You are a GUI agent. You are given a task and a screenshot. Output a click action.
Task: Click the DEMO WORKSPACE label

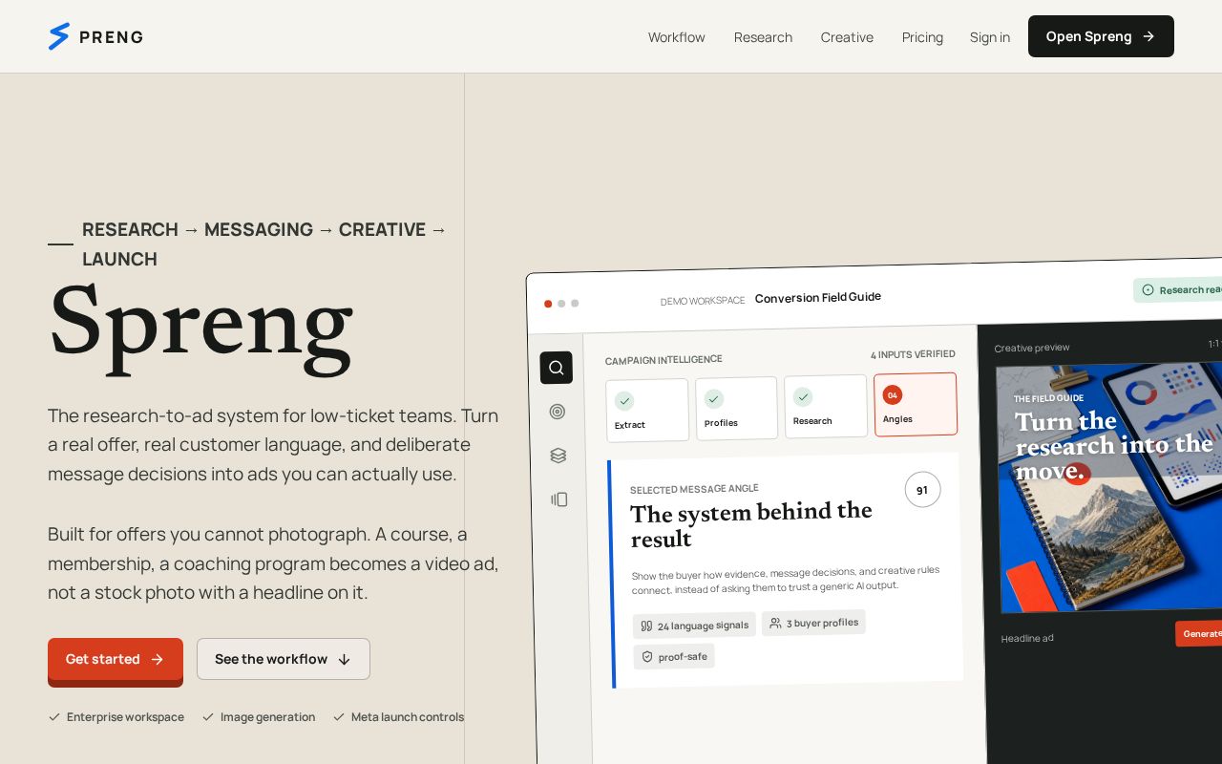(703, 301)
